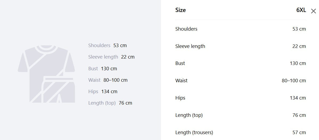Select the Sleeve length row in table

coord(241,46)
